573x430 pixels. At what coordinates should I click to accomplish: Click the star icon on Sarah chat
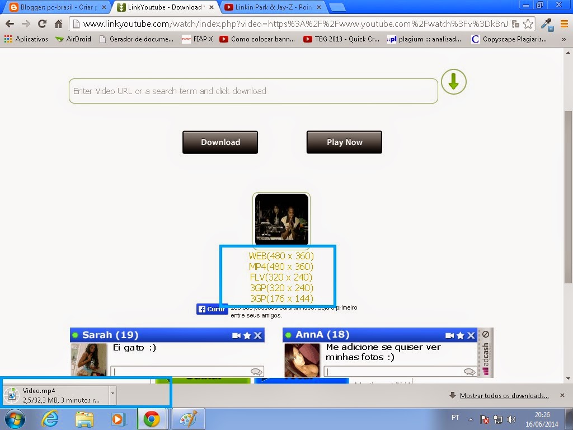[247, 335]
